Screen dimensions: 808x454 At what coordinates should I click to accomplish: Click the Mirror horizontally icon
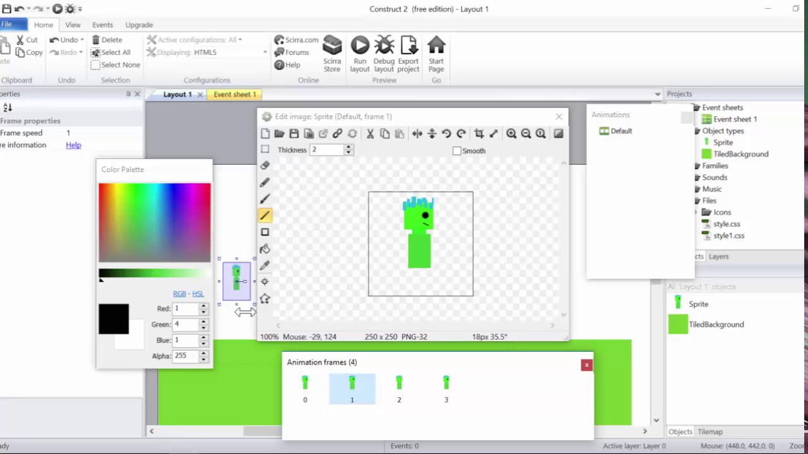pyautogui.click(x=417, y=134)
